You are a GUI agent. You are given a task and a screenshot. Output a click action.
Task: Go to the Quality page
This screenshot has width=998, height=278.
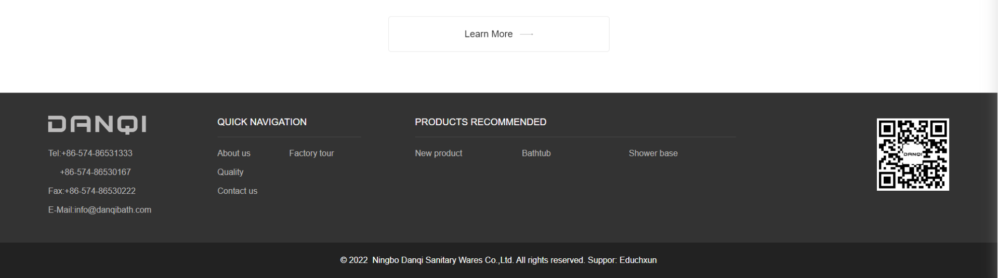pos(230,172)
